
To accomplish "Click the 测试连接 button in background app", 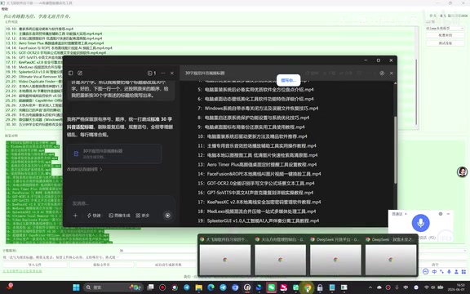I will pos(446,43).
